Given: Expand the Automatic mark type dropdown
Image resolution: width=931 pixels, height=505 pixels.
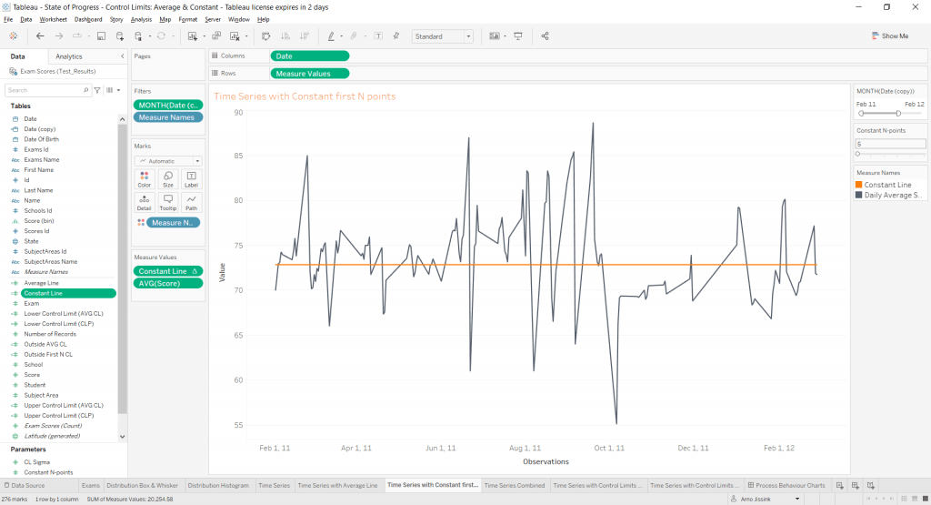Looking at the screenshot, I should pos(168,161).
